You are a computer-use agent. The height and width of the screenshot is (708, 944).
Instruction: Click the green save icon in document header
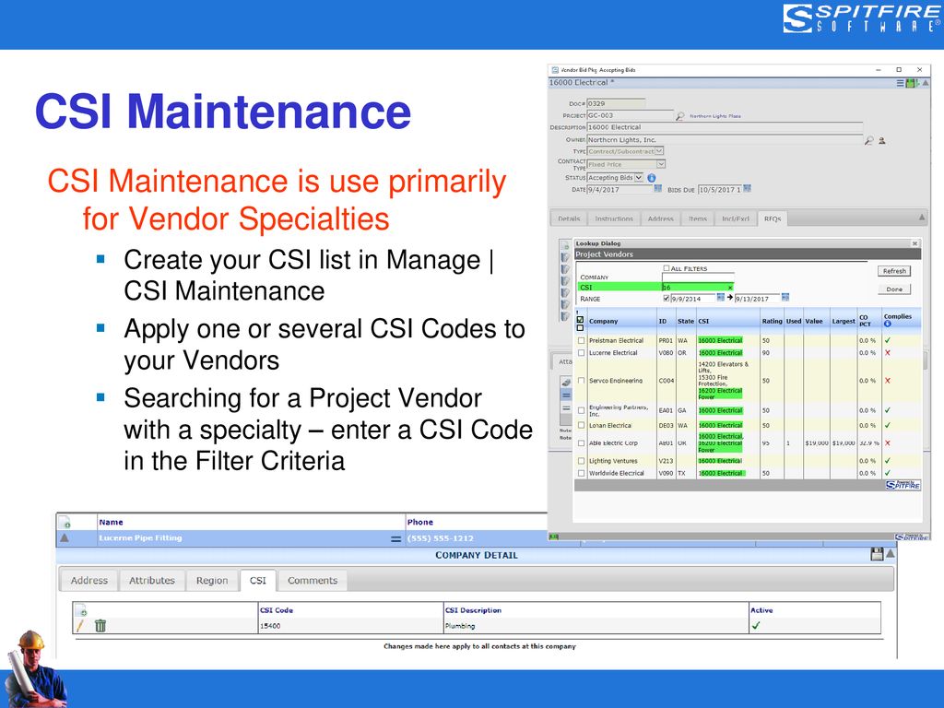(910, 83)
